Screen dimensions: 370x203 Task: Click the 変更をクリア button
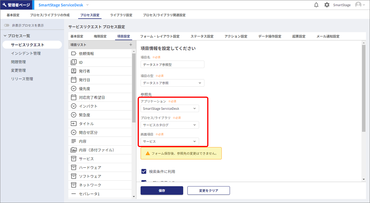pyautogui.click(x=208, y=191)
